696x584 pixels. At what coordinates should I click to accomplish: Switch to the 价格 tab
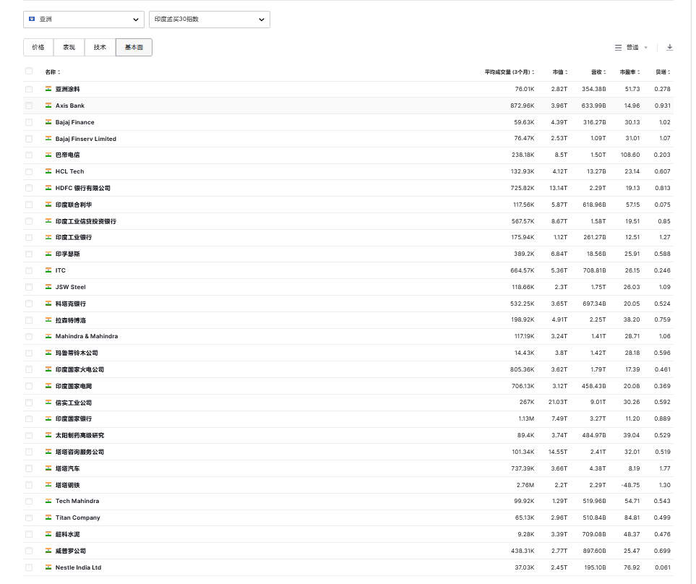coord(38,48)
